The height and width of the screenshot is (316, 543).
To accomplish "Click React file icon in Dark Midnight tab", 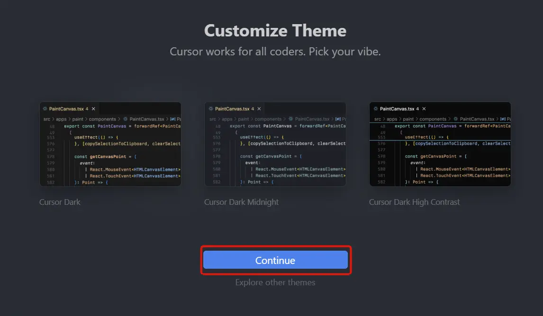I will 210,109.
